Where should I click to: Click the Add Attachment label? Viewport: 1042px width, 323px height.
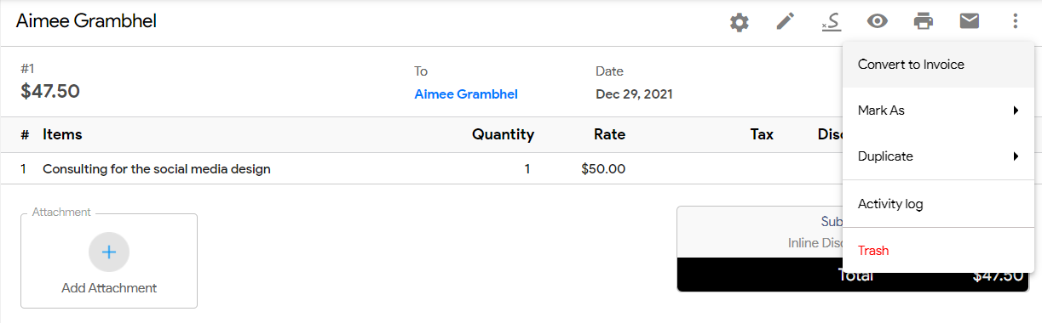point(109,288)
